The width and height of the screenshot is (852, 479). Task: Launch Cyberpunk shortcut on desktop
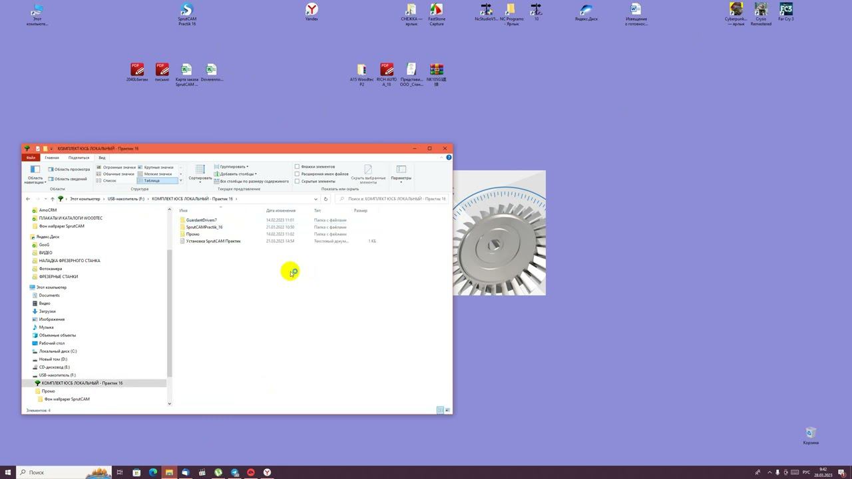coord(736,14)
